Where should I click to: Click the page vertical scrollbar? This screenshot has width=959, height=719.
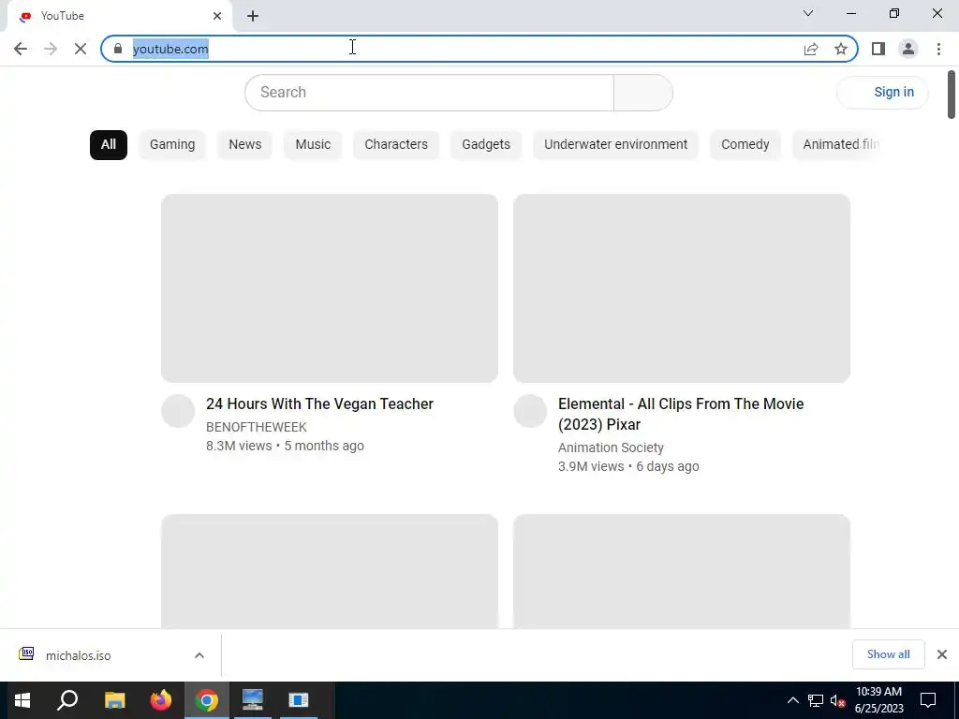pos(952,95)
